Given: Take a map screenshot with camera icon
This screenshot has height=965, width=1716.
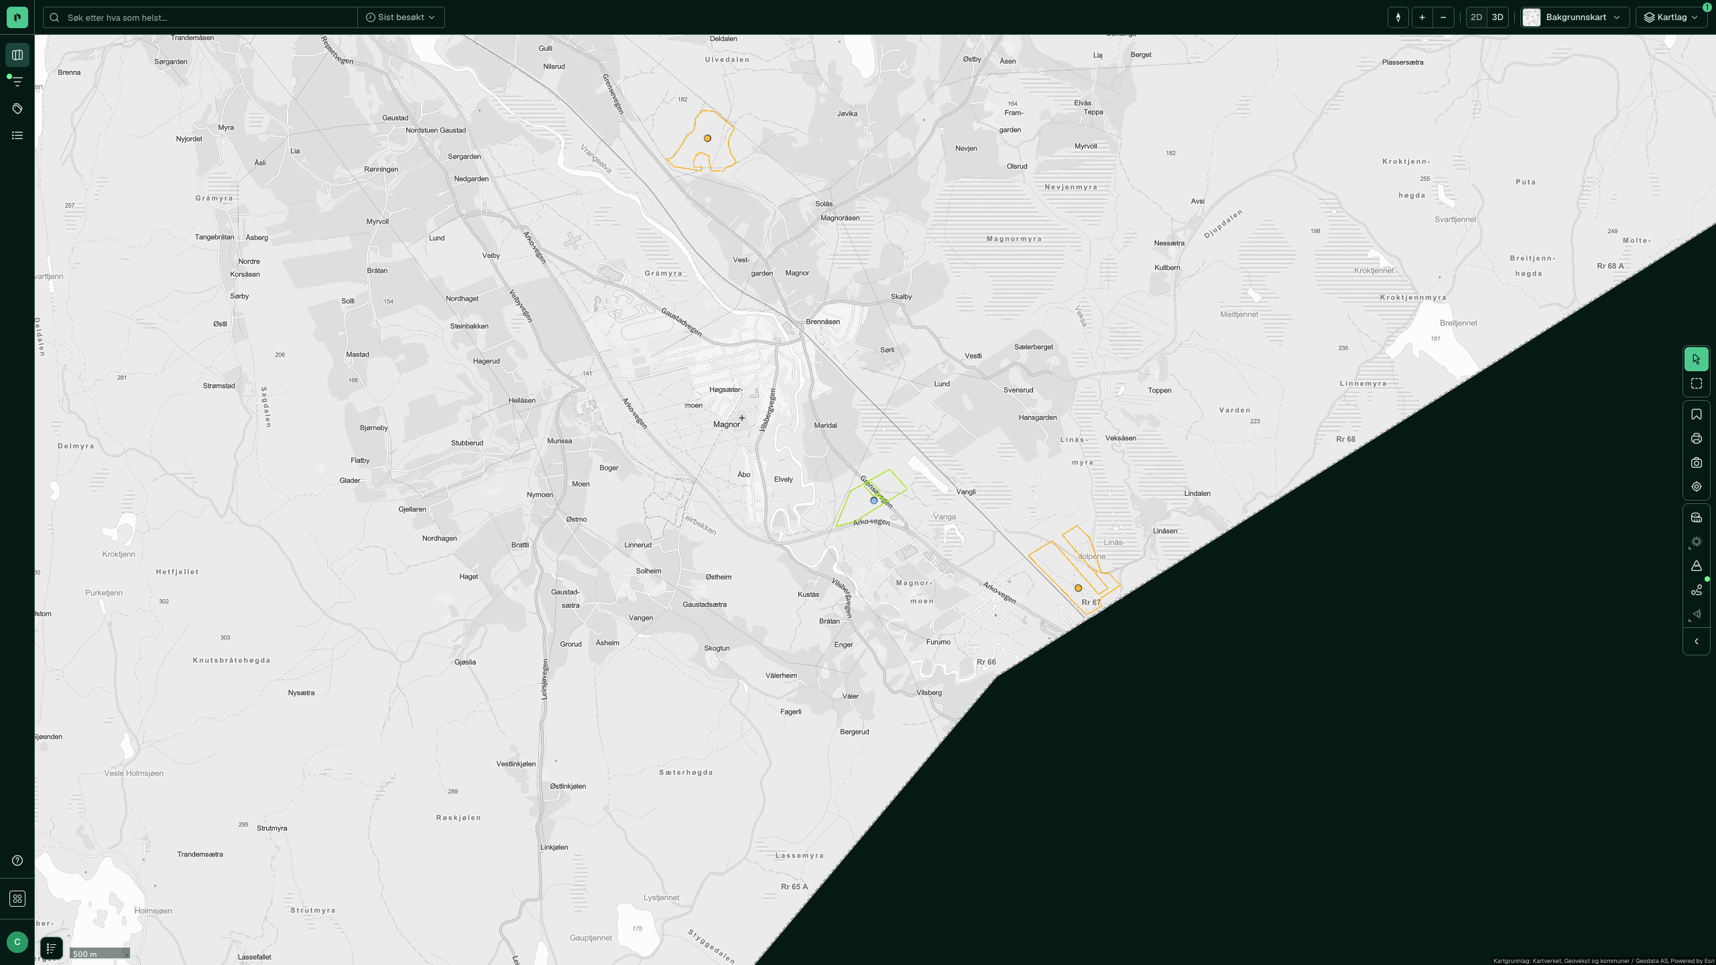Looking at the screenshot, I should 1696,463.
